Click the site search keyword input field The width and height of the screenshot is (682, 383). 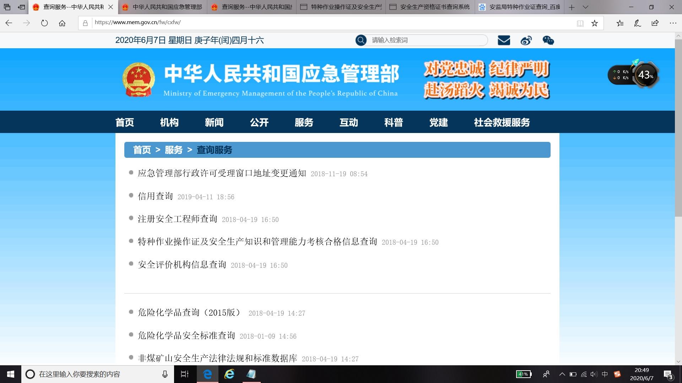pyautogui.click(x=426, y=40)
